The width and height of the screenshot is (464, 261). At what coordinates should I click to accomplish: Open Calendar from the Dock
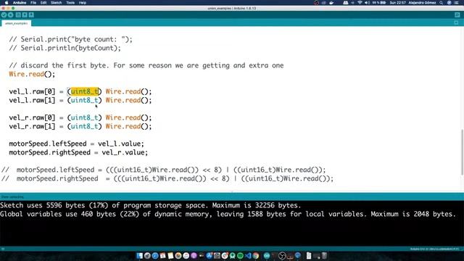(162, 256)
